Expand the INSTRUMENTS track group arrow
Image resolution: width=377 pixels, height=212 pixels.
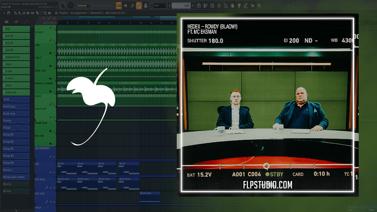coord(51,157)
